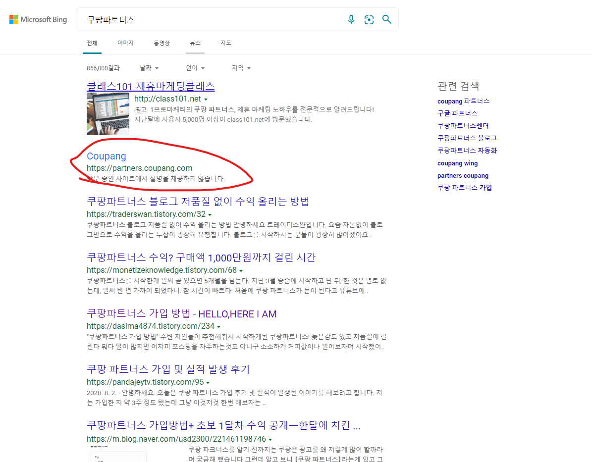The image size is (592, 462).
Task: Expand arrow beside pandajeytv.tistory.com/95
Action: pyautogui.click(x=208, y=383)
